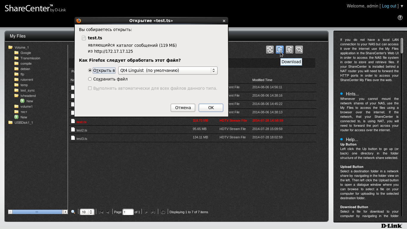The width and height of the screenshot is (407, 229).
Task: Select the ffp folder in the tree
Action: [22, 74]
